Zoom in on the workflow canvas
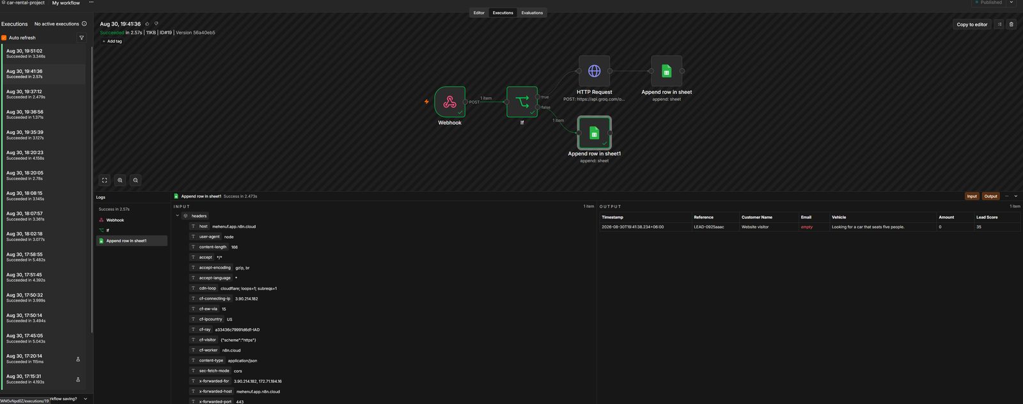Screen dimensions: 1023x404 click(120, 180)
